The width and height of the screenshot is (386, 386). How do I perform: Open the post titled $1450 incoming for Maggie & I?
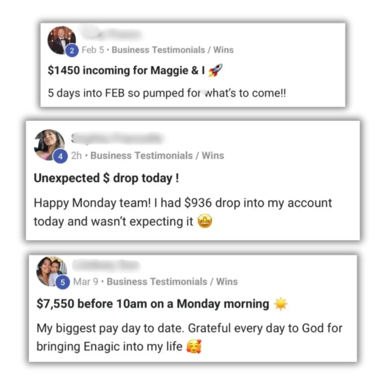(x=126, y=70)
